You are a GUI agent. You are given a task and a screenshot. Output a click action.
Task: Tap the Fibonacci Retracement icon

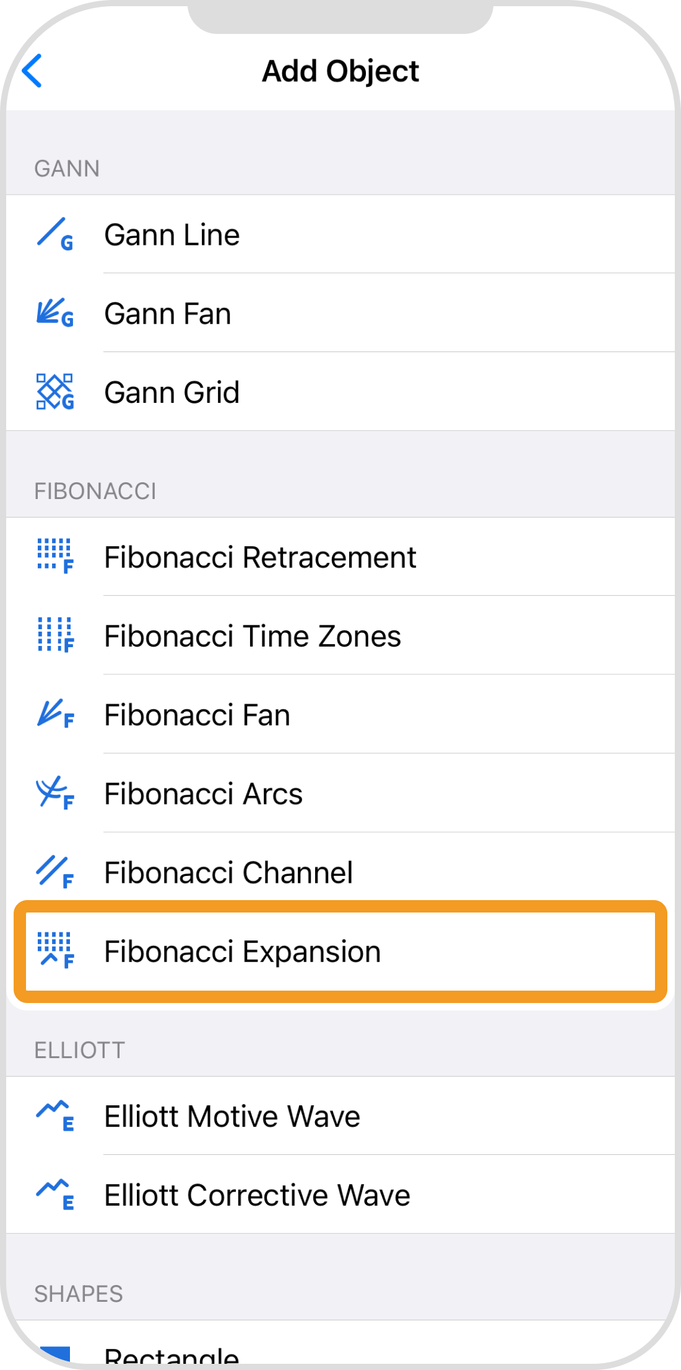coord(54,556)
